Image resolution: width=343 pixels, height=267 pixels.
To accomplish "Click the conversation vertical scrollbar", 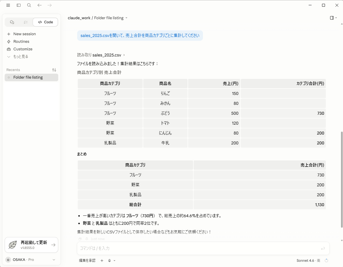I will (x=342, y=179).
